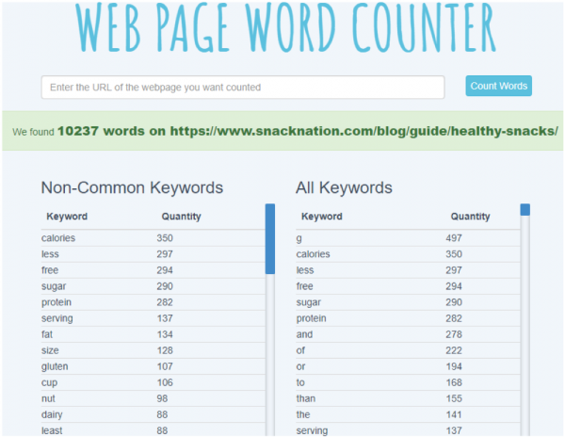Image resolution: width=565 pixels, height=437 pixels.
Task: Focus the webpage URL input field
Action: tap(243, 88)
